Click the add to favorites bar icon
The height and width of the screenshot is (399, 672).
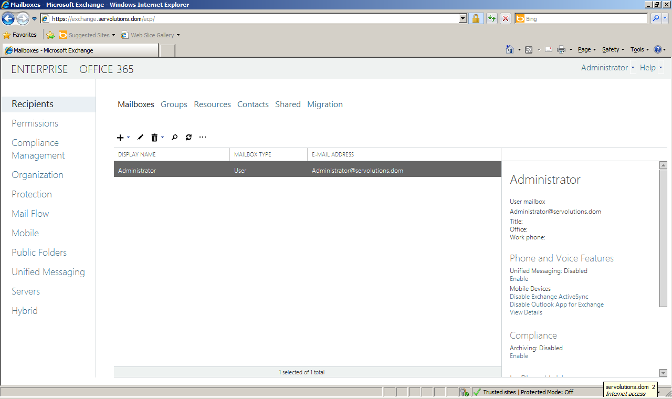[50, 35]
